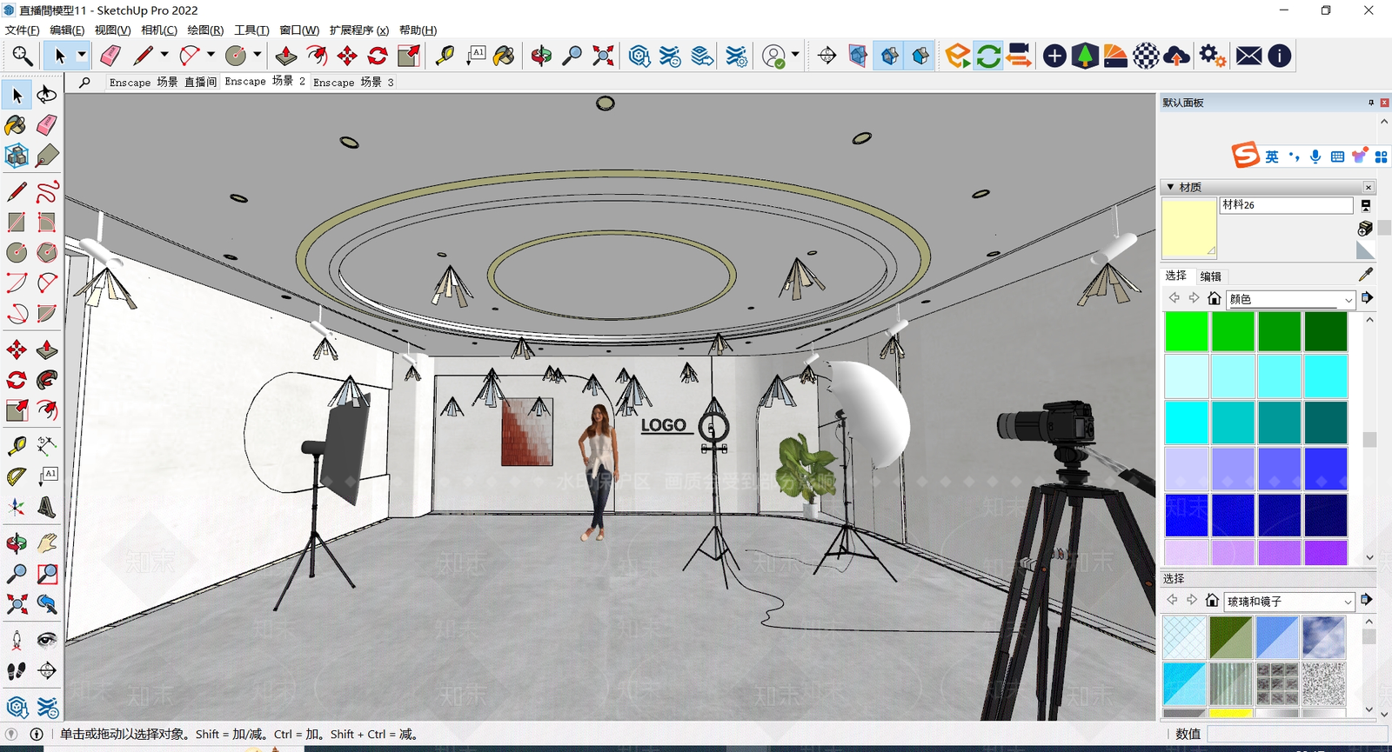Viewport: 1392px width, 752px height.
Task: Open the 扩展程序 menu
Action: [x=359, y=30]
